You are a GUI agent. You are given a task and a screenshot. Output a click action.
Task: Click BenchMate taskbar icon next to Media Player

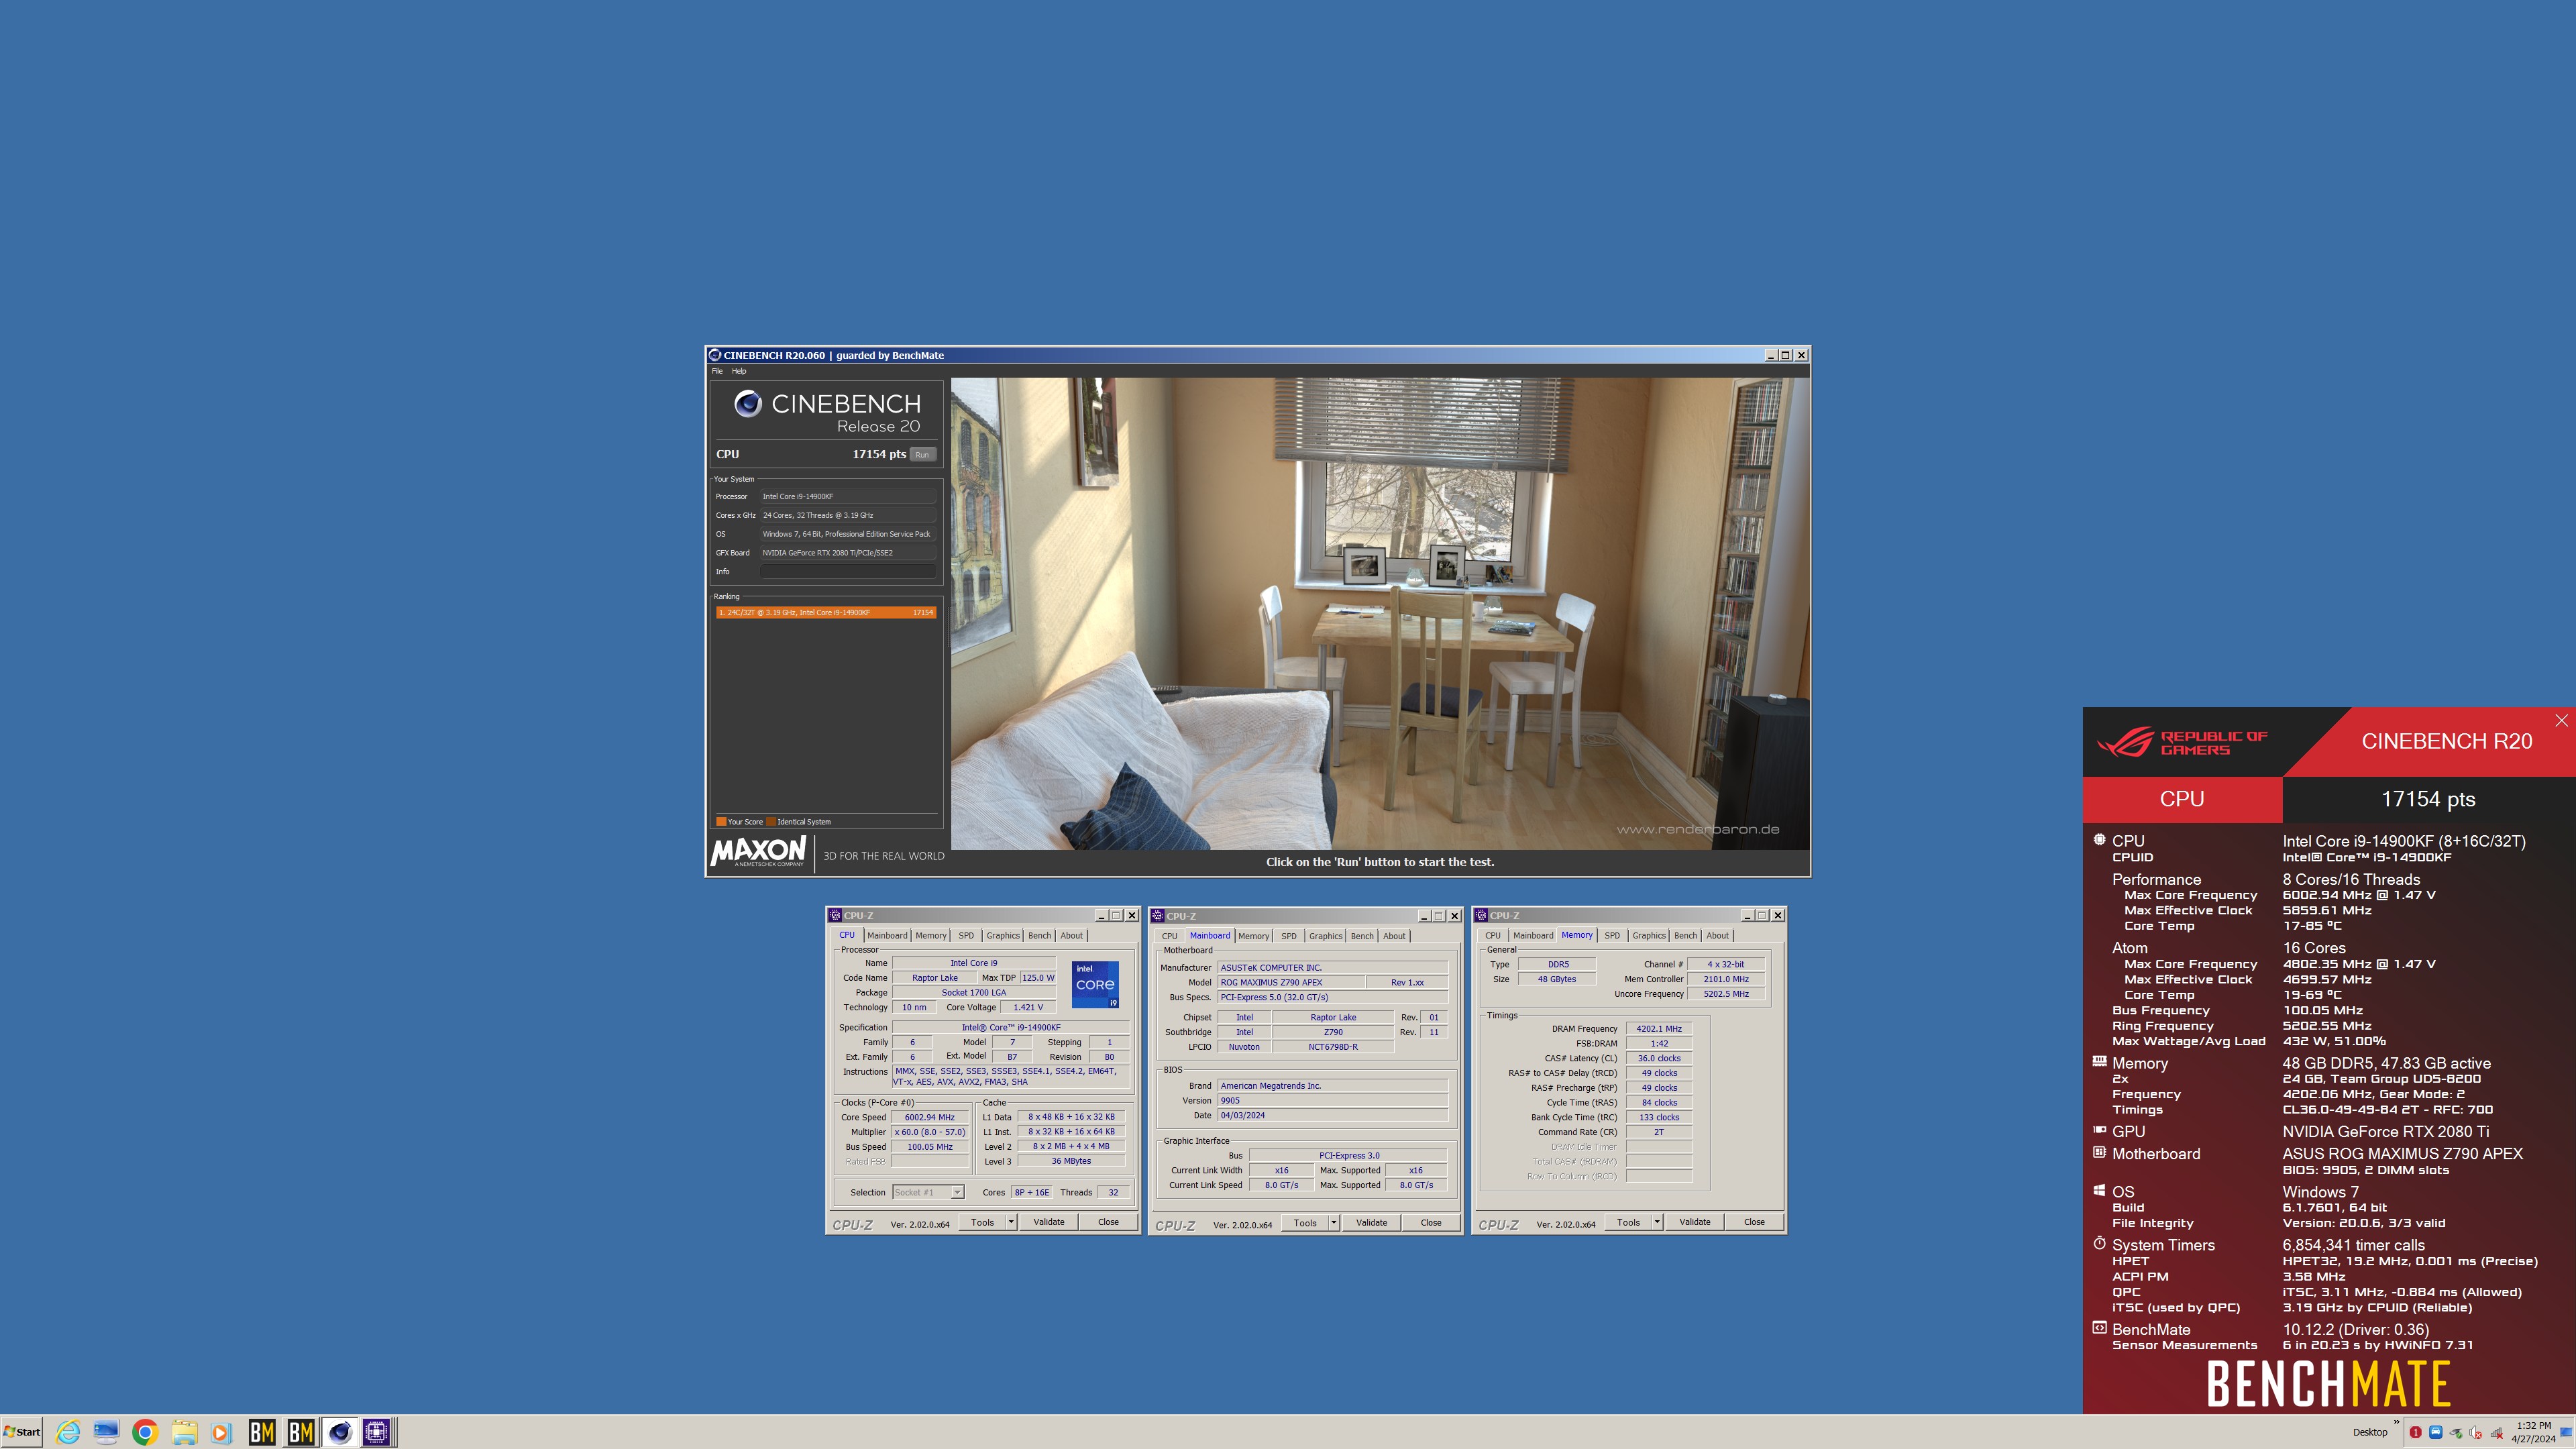coord(262,1432)
